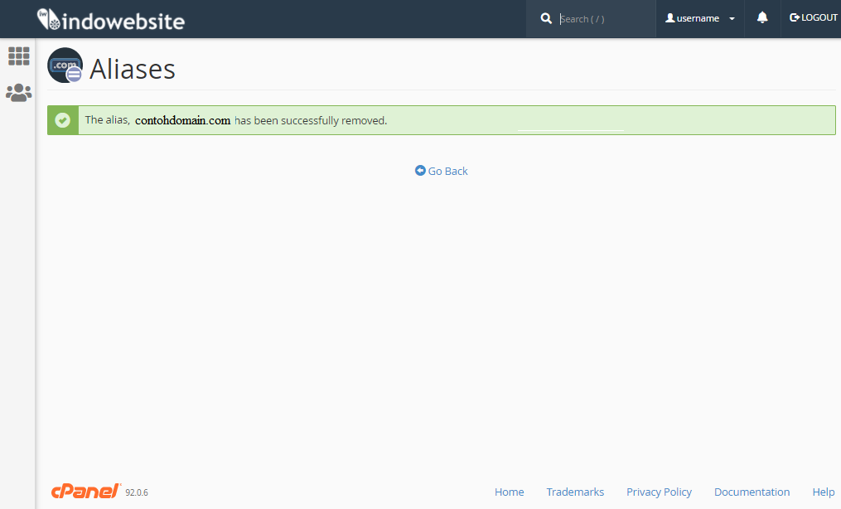Open the Help footer link
Screen dimensions: 841x509
click(823, 492)
